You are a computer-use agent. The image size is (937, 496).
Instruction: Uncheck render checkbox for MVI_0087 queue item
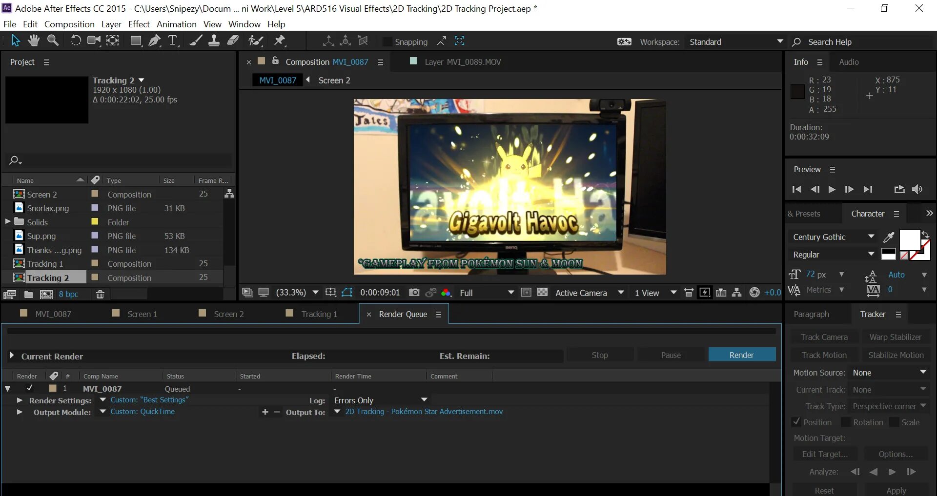(30, 388)
